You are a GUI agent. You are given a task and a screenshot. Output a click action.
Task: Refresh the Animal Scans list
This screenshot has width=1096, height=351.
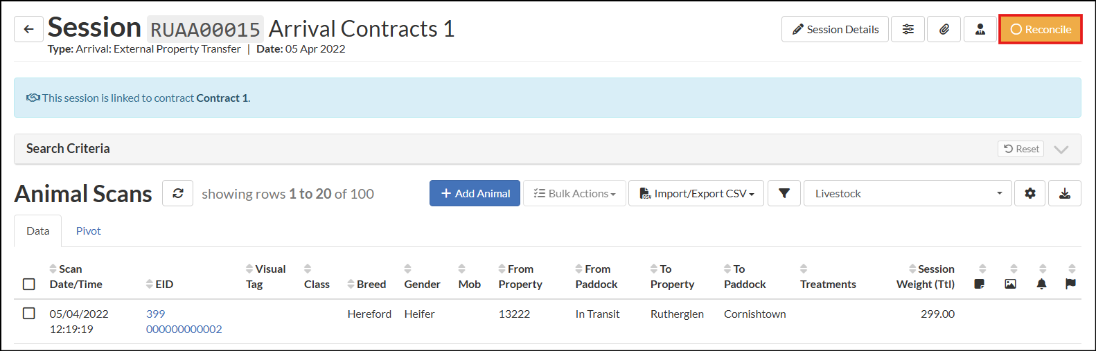click(177, 193)
